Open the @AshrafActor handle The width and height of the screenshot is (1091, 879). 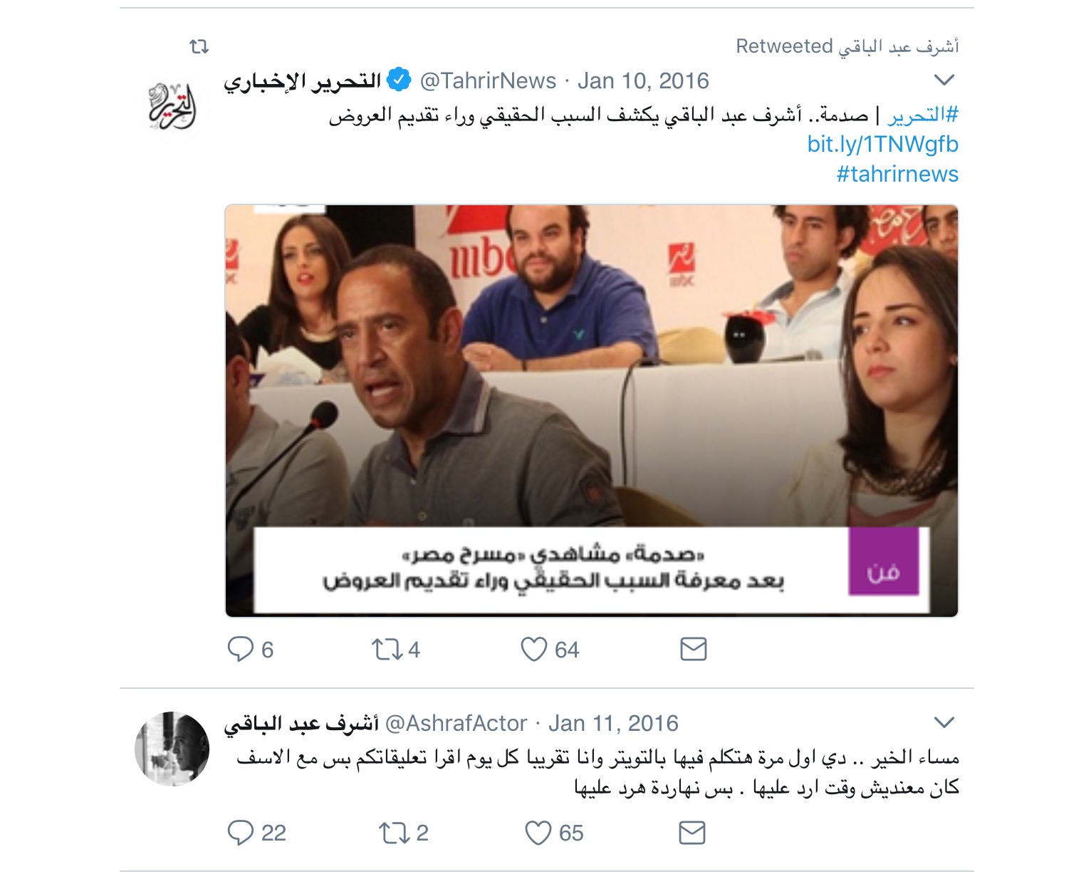click(456, 723)
